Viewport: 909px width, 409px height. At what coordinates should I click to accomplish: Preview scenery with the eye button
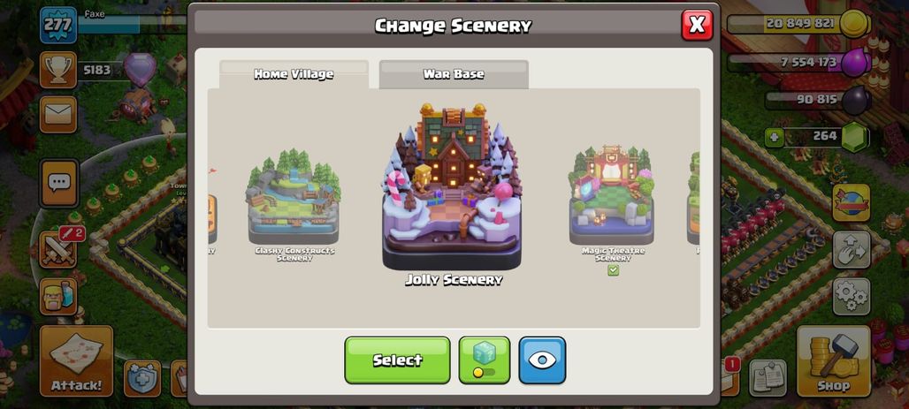pos(542,360)
